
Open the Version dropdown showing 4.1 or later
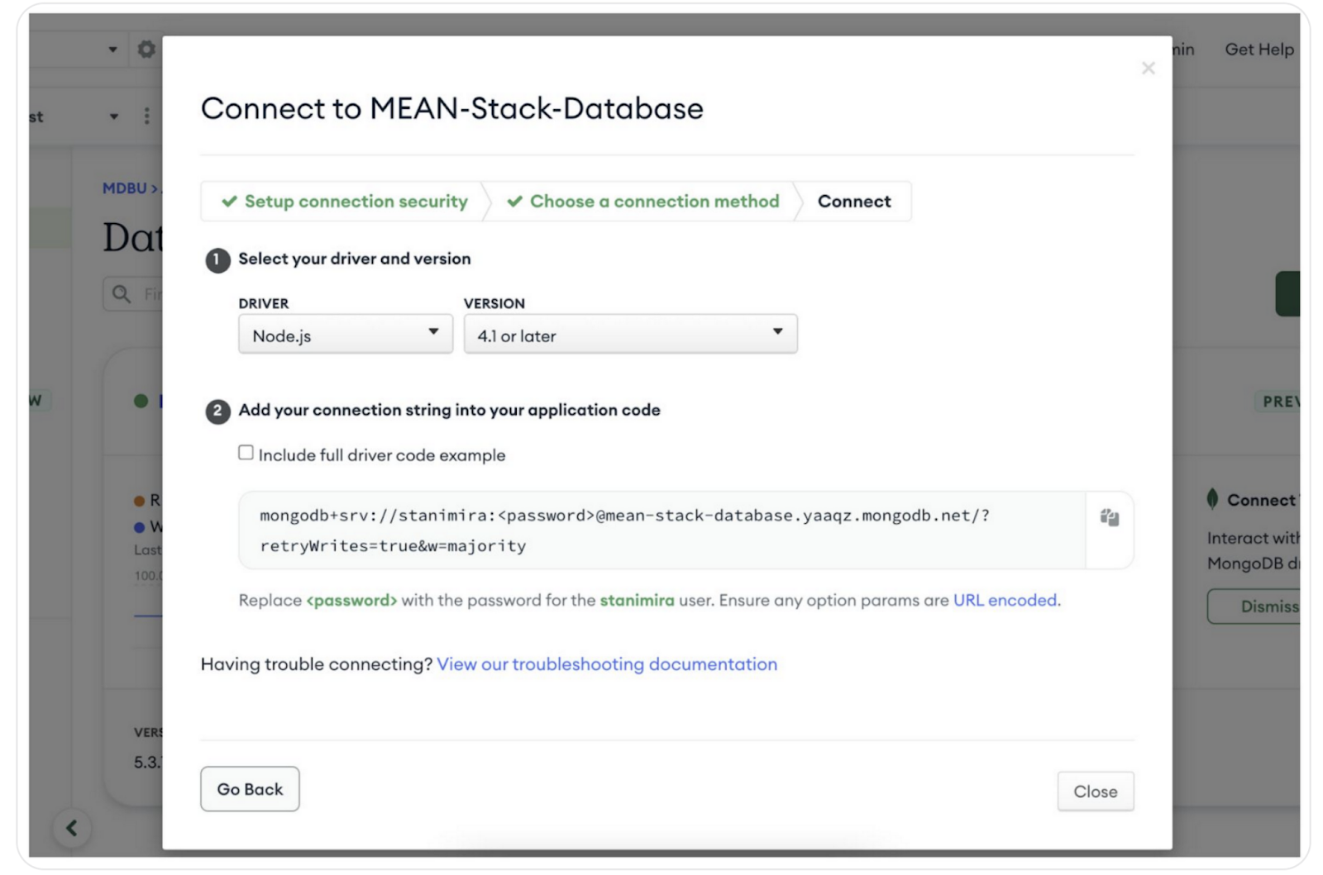click(630, 335)
